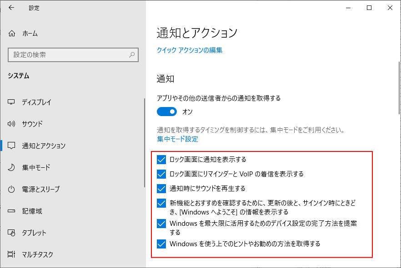Click the ディスプレイ monitor icon
Viewport: 401px width, 268px height.
(11, 102)
